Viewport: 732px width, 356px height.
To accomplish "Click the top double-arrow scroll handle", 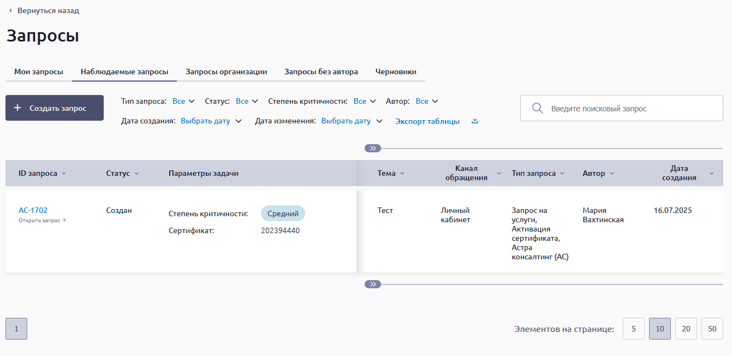I will 373,148.
